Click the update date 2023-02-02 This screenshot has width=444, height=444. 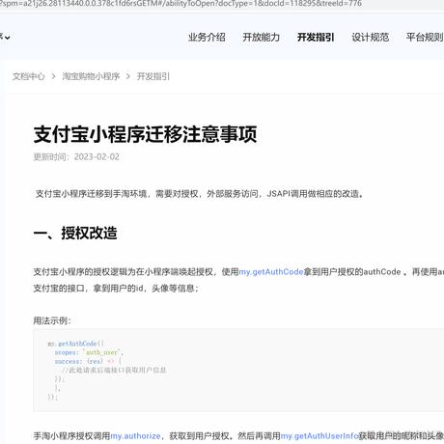[x=97, y=157]
